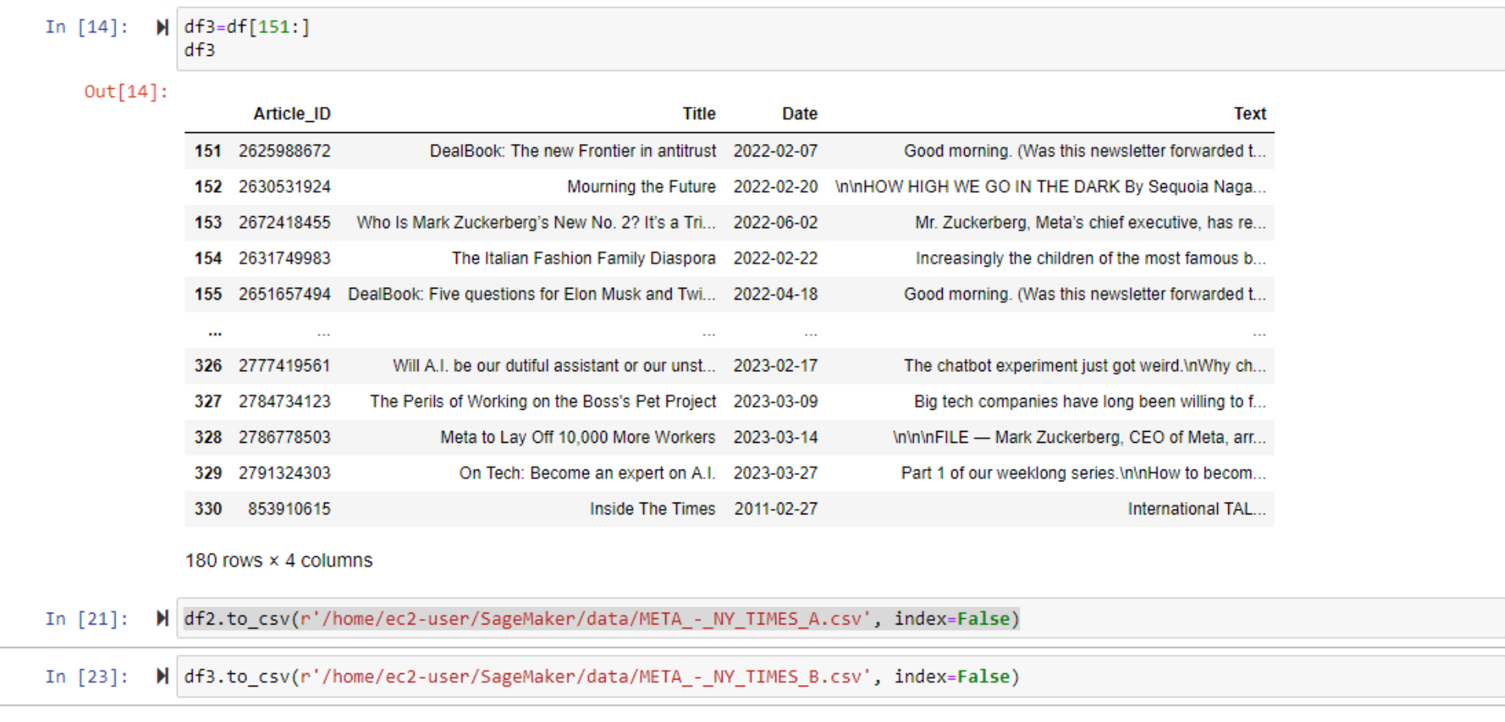Click date 2022-02-07
The image size is (1505, 722).
click(775, 151)
